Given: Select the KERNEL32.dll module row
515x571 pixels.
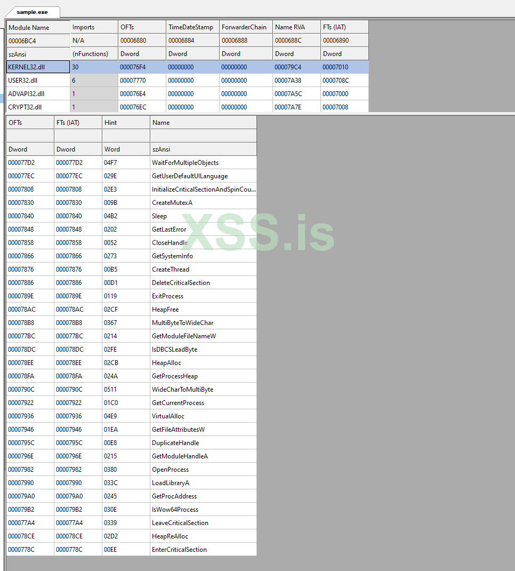Looking at the screenshot, I should tap(187, 67).
